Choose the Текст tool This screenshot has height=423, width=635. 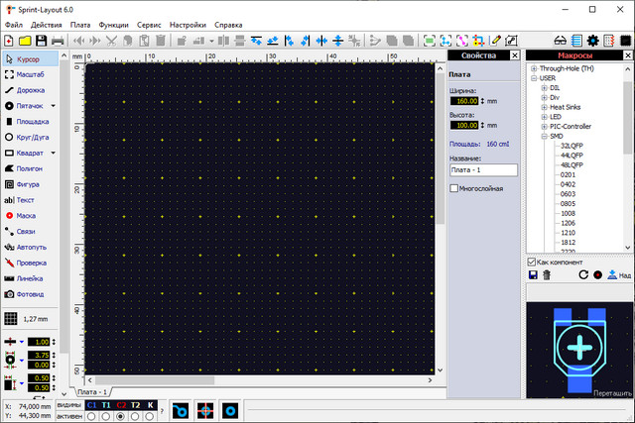point(26,200)
